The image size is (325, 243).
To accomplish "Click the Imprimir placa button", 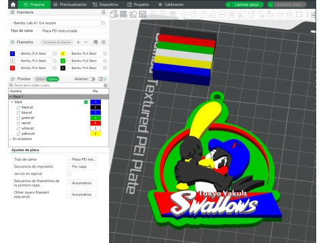I will (x=289, y=5).
